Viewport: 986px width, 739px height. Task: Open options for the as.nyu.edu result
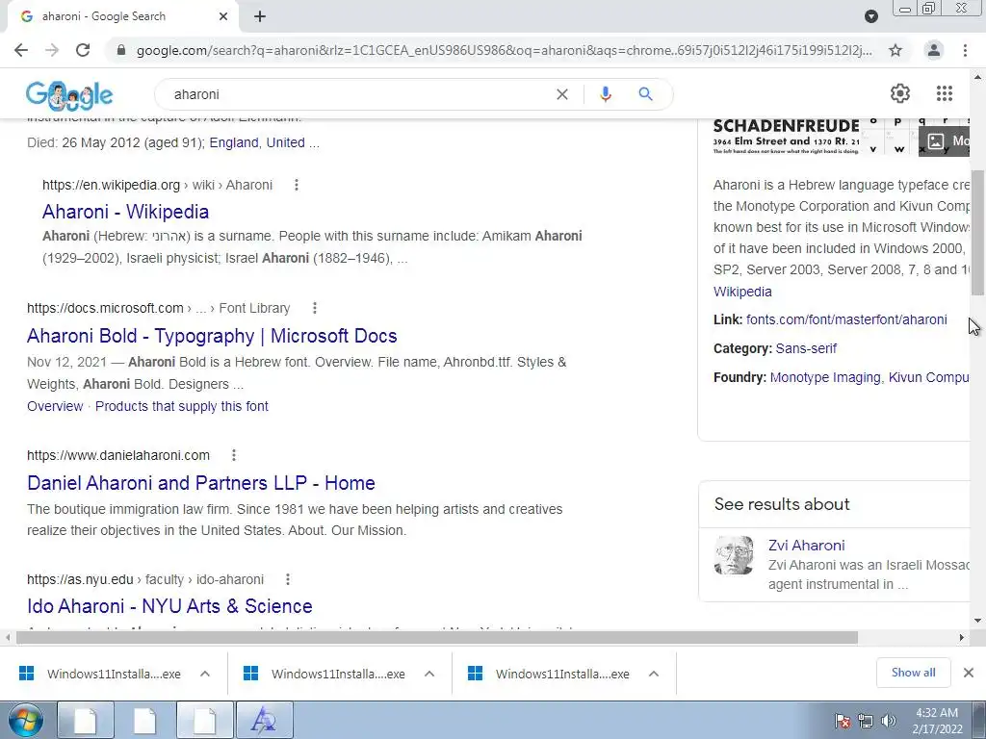[287, 579]
